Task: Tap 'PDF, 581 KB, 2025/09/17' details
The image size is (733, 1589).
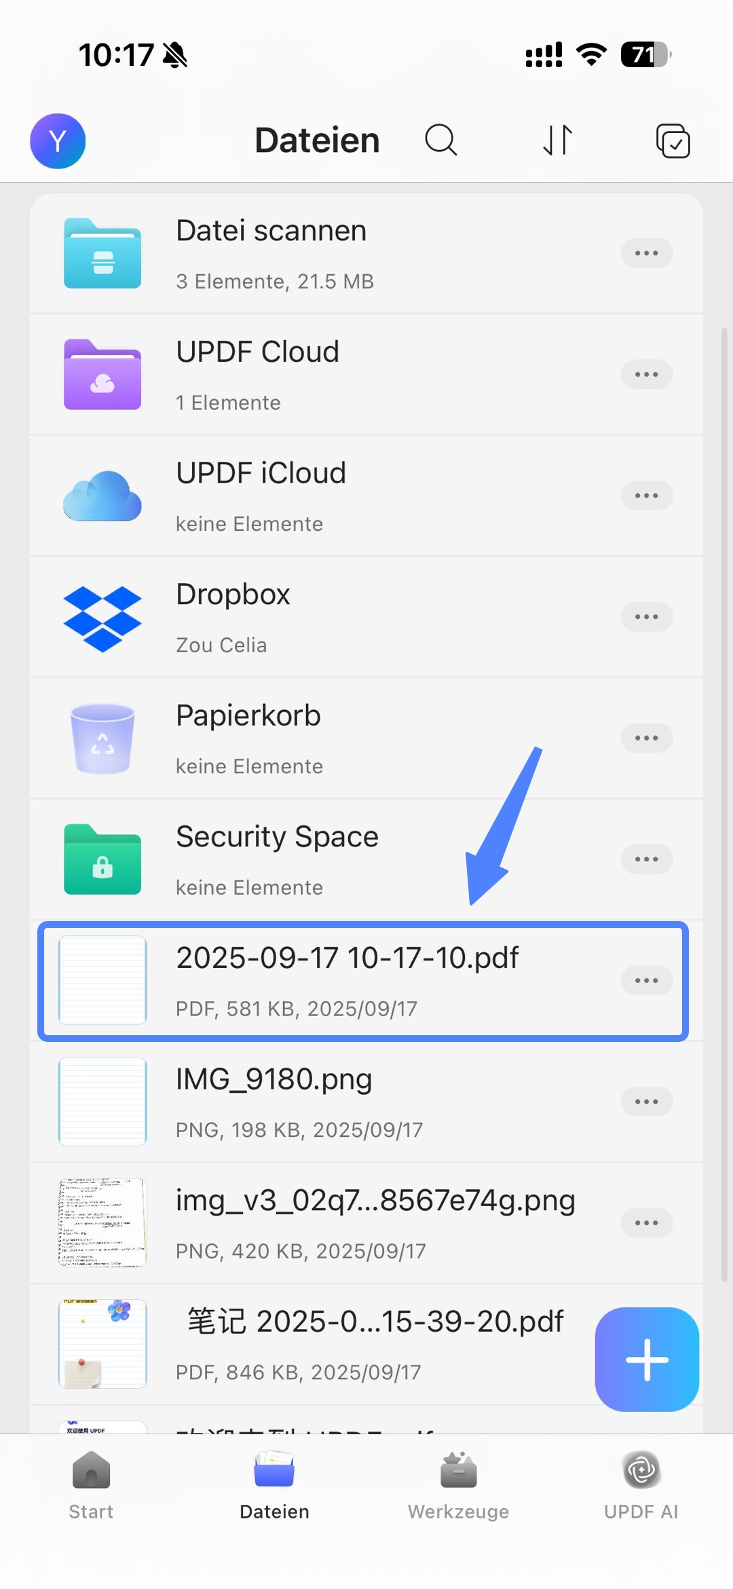Action: (297, 1009)
